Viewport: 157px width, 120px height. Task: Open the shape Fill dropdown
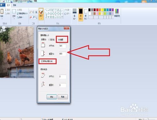click(x=67, y=14)
